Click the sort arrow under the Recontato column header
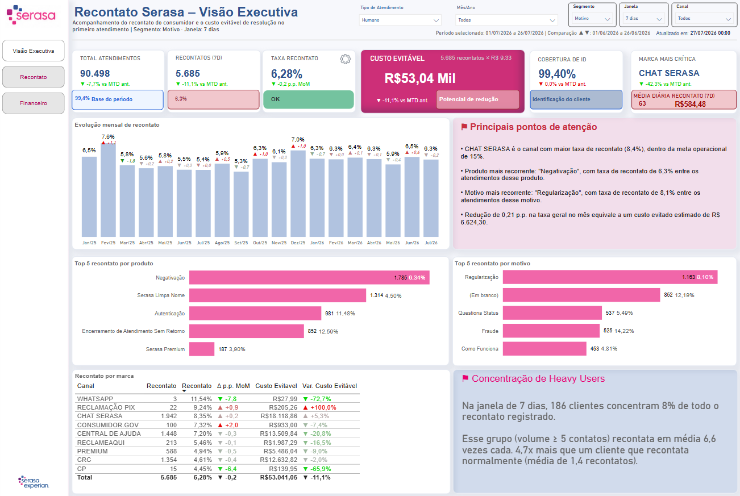 click(x=184, y=391)
